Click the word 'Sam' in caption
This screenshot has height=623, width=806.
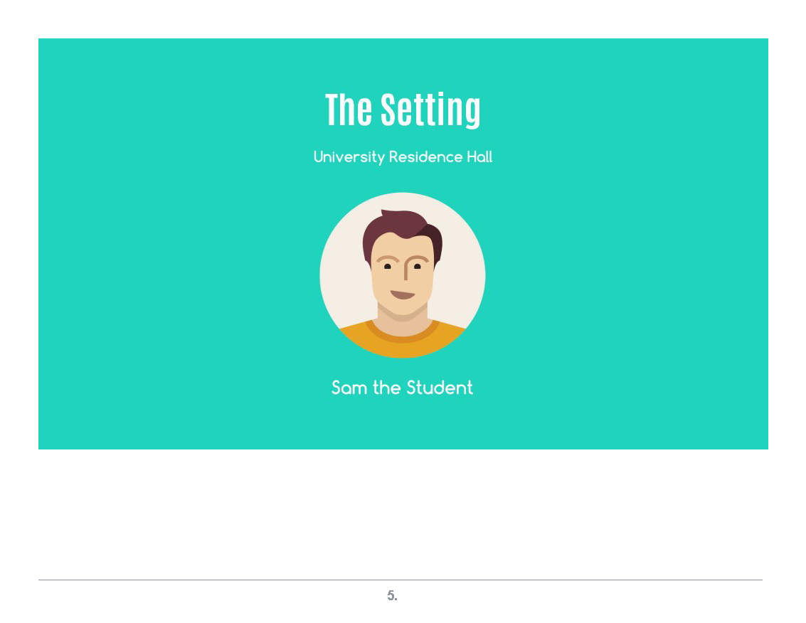pyautogui.click(x=349, y=388)
